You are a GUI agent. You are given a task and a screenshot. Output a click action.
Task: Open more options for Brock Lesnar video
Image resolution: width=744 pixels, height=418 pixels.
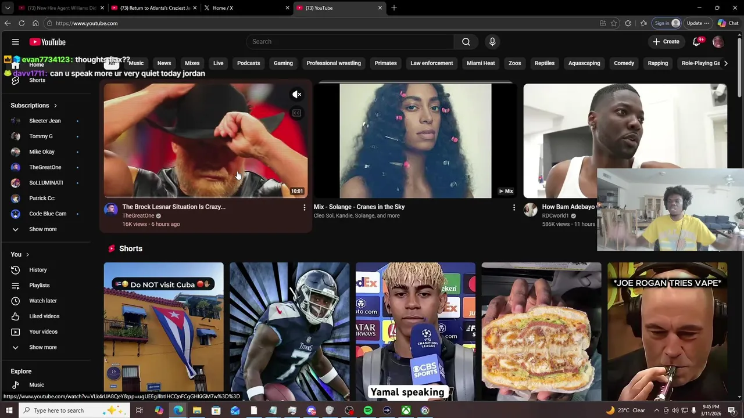tap(304, 207)
